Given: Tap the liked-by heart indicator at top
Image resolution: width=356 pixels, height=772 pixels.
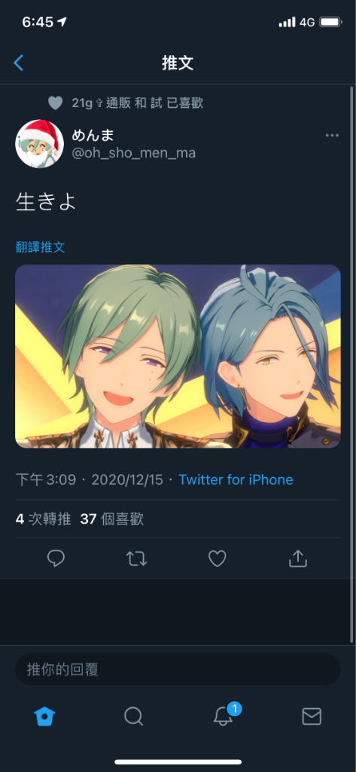Looking at the screenshot, I should pyautogui.click(x=55, y=103).
